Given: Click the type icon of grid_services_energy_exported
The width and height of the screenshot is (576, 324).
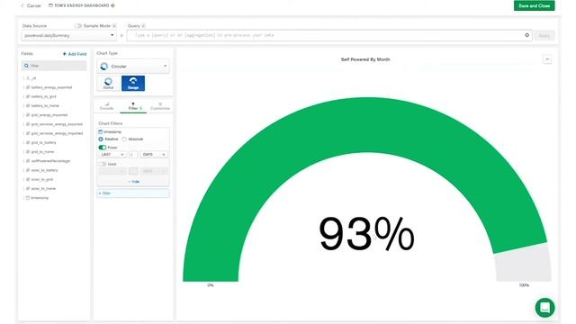Looking at the screenshot, I should (28, 124).
